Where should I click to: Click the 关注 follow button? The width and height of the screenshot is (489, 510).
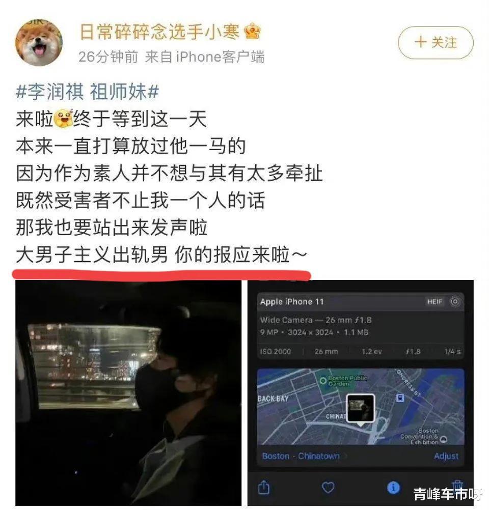coord(436,43)
